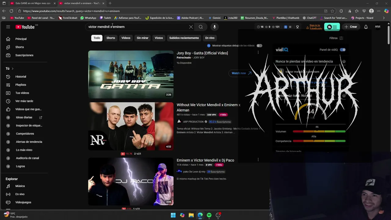Open Filtros search filter options

[x=336, y=38]
